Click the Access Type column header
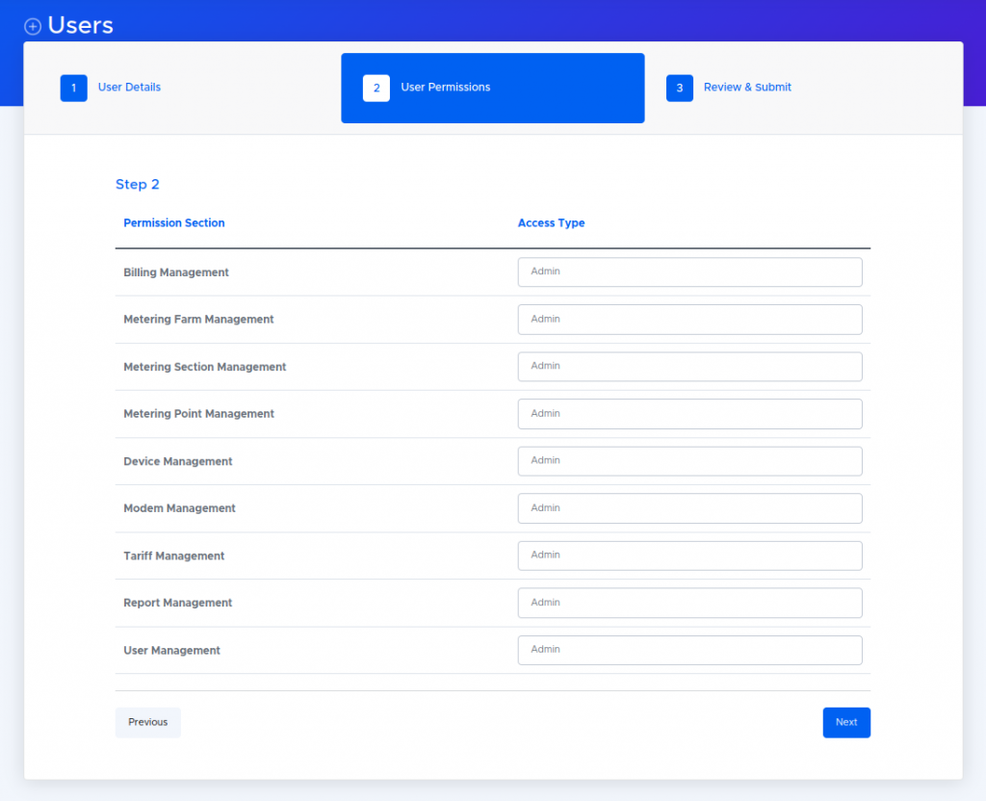986x801 pixels. click(x=551, y=222)
